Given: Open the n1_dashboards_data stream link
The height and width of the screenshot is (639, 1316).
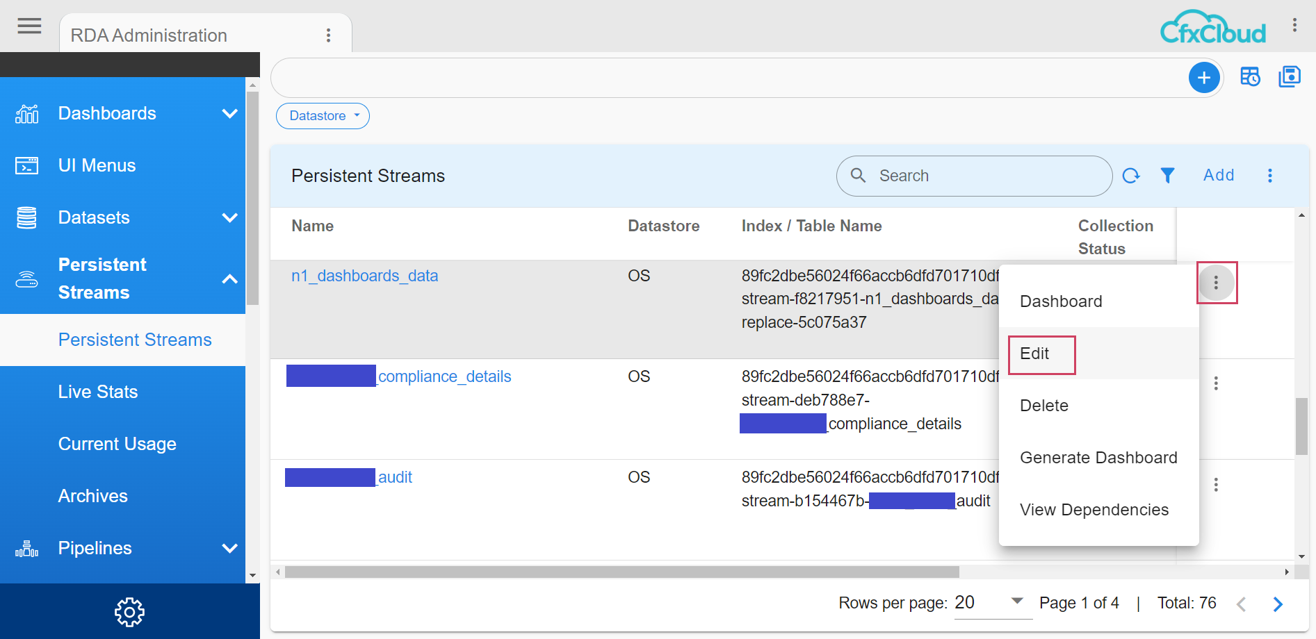Looking at the screenshot, I should click(x=364, y=276).
